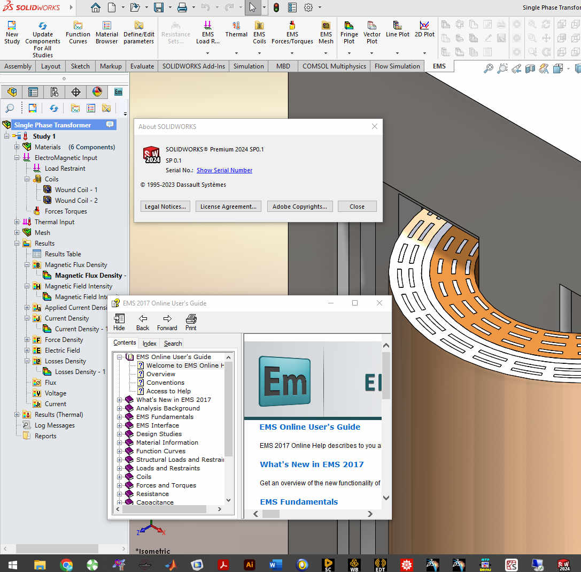581x572 pixels.
Task: Open the Search tab in the Help window
Action: (172, 343)
